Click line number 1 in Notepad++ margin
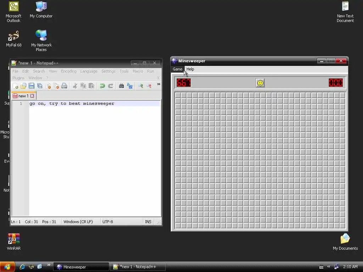Viewport: 363px width, 272px height. coord(21,104)
